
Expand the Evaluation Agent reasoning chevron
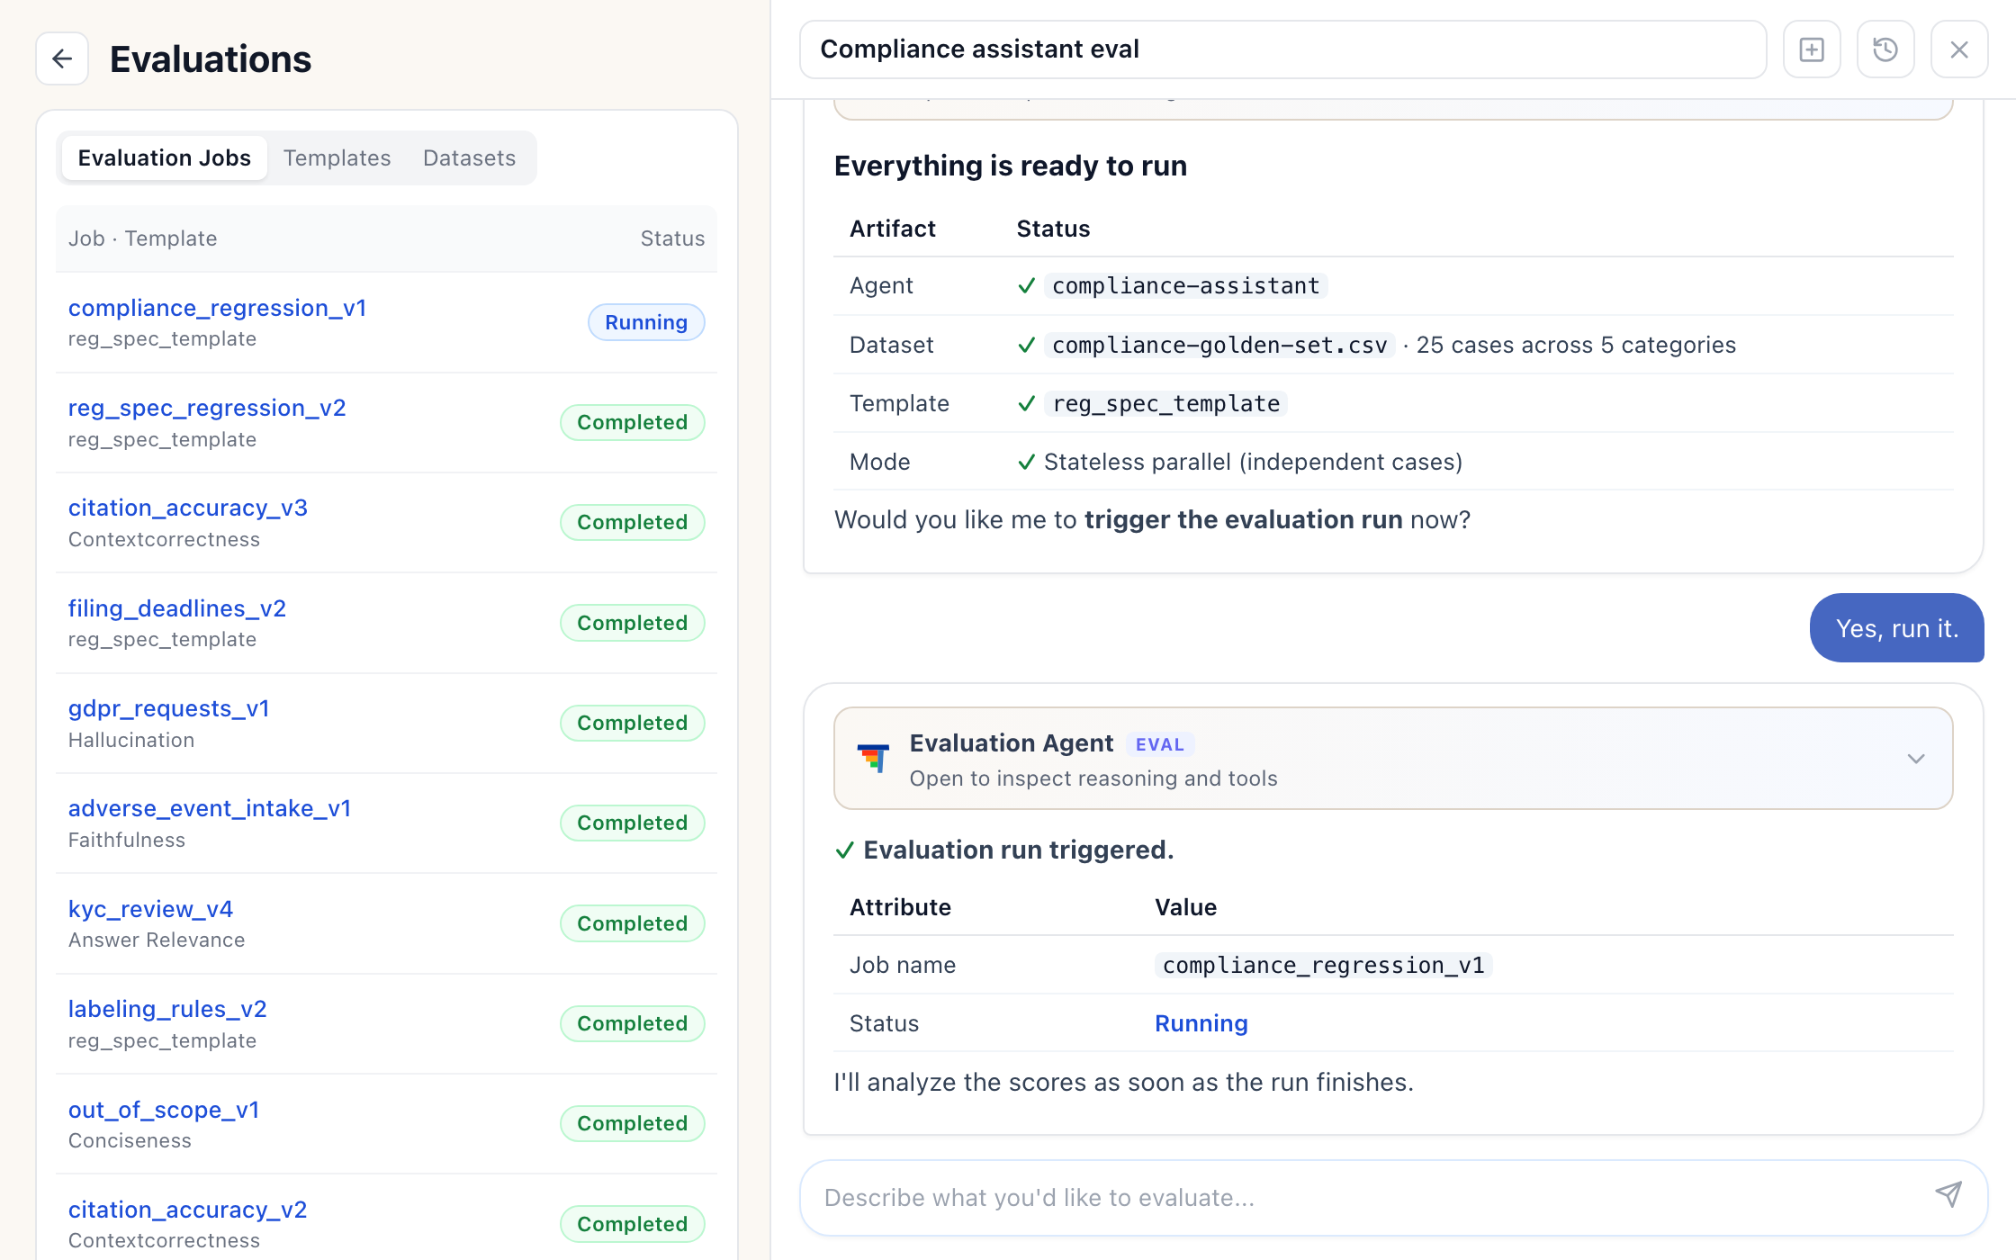pyautogui.click(x=1916, y=759)
